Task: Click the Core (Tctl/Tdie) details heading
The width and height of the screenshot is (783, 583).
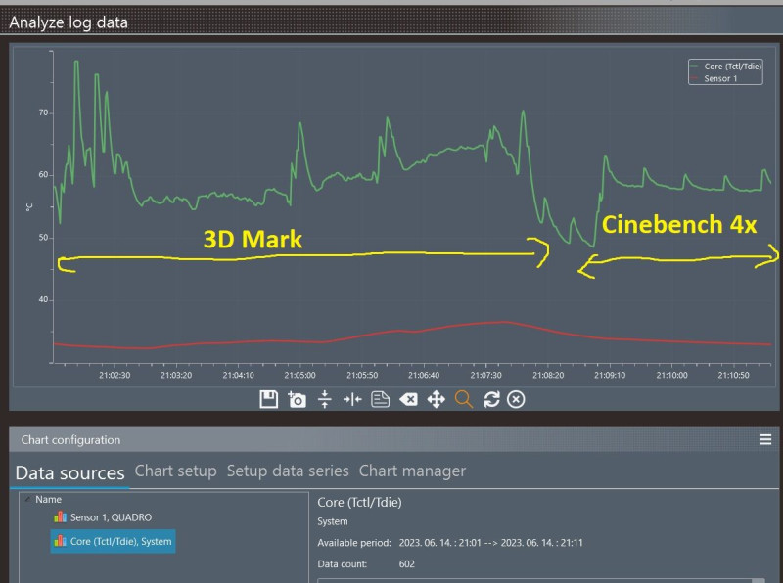Action: [359, 502]
